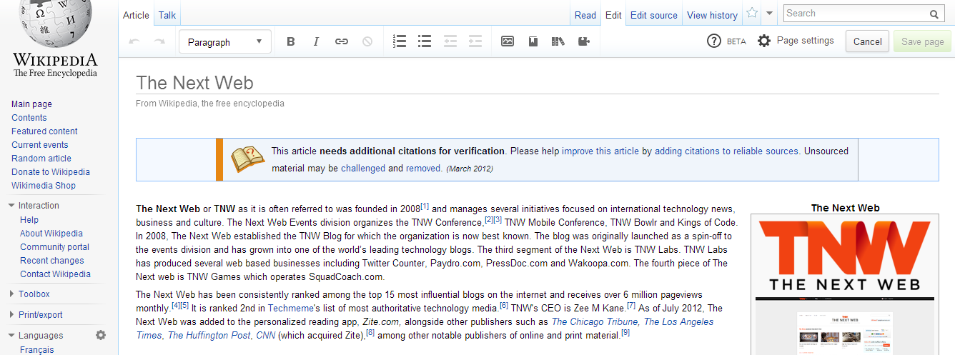955x355 pixels.
Task: Click The Chicago Tribune link
Action: [x=595, y=321]
